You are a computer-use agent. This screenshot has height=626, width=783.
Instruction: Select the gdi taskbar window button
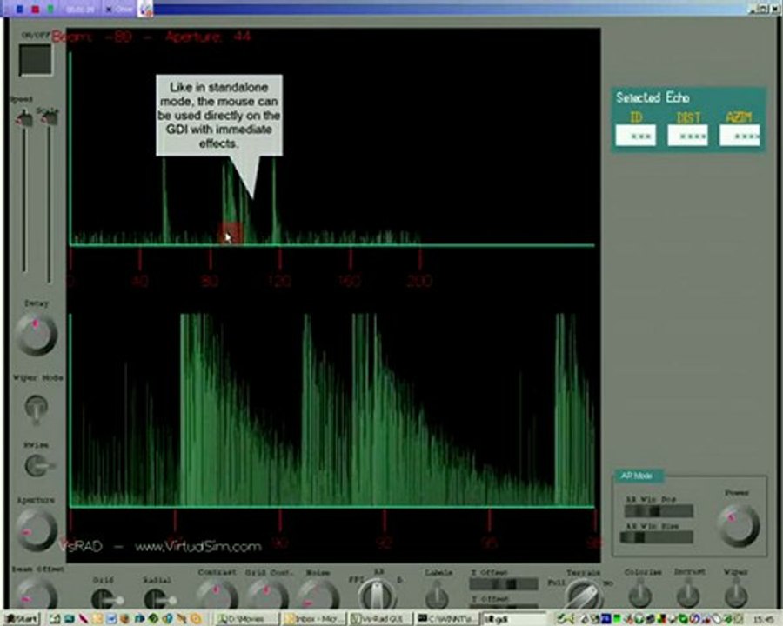pos(514,619)
